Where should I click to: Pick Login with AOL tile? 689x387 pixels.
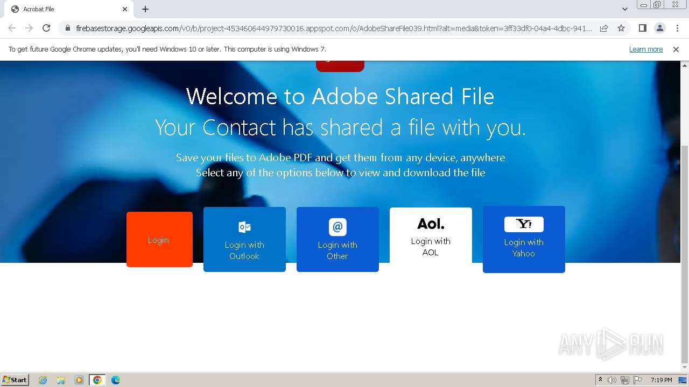[431, 235]
